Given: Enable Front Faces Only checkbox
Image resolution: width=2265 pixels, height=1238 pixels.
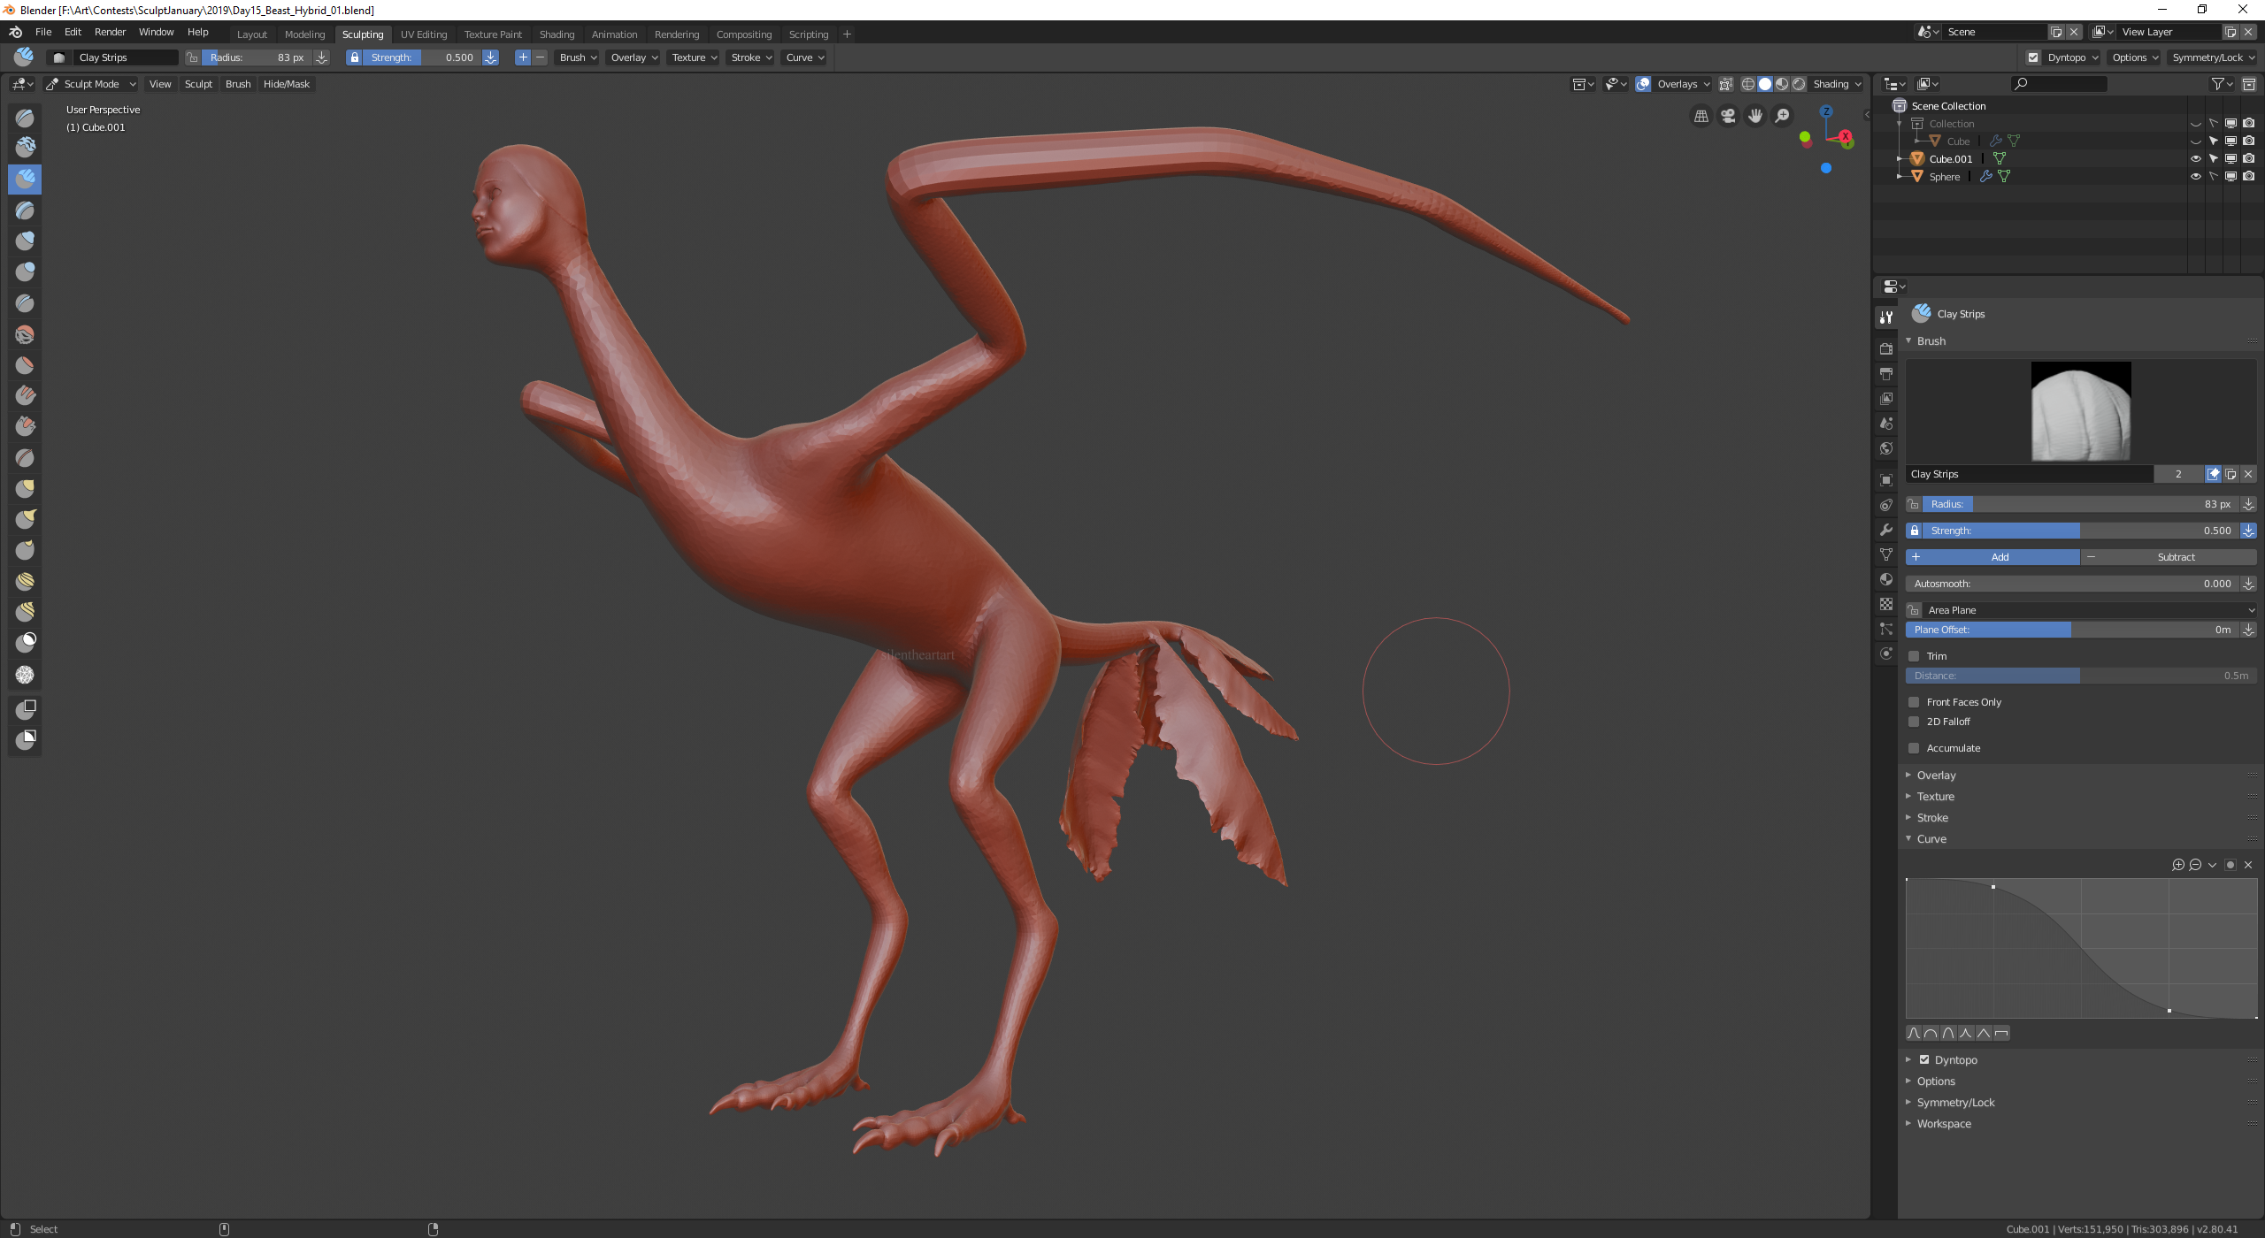Looking at the screenshot, I should (1914, 702).
